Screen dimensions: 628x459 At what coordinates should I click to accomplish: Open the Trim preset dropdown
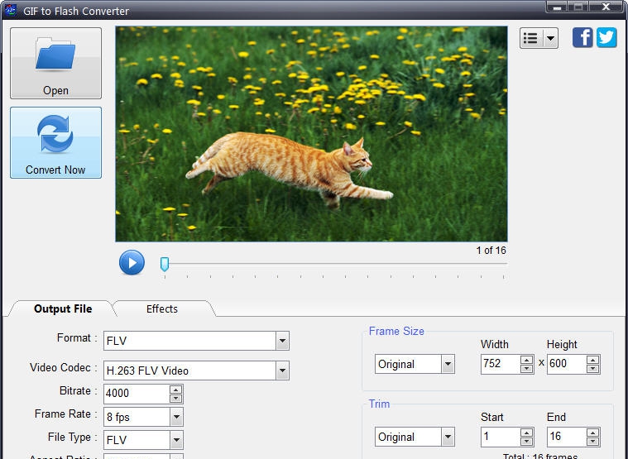click(448, 437)
